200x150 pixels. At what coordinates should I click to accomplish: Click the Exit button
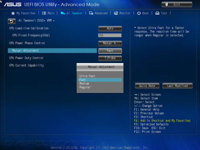(x=177, y=5)
